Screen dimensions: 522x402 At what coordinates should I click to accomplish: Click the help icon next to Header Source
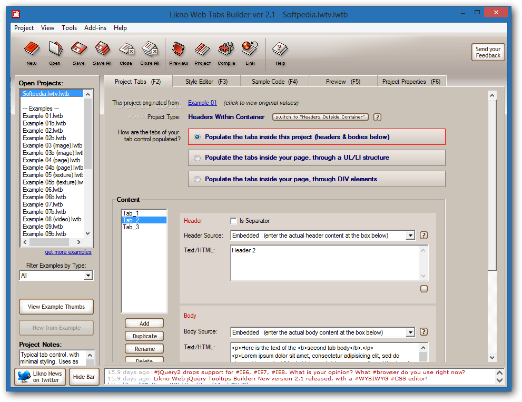coord(423,236)
